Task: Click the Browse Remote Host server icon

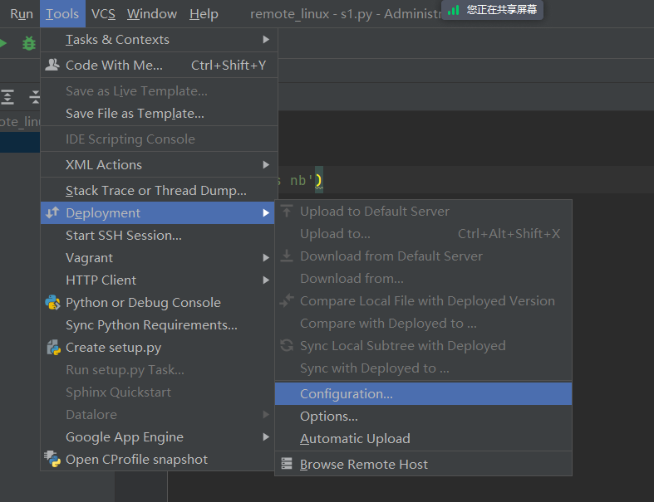Action: [x=287, y=465]
